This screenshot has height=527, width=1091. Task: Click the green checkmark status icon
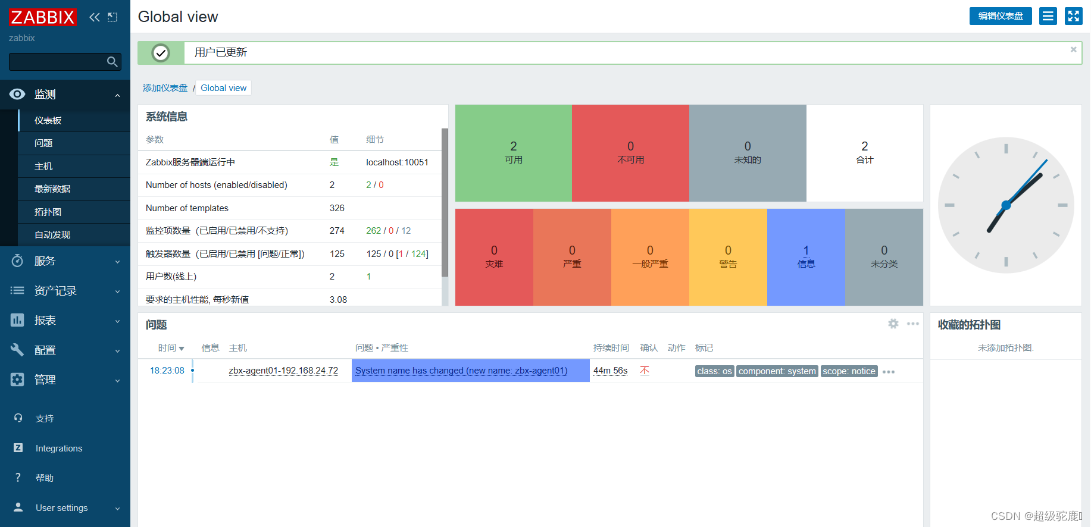click(x=161, y=53)
